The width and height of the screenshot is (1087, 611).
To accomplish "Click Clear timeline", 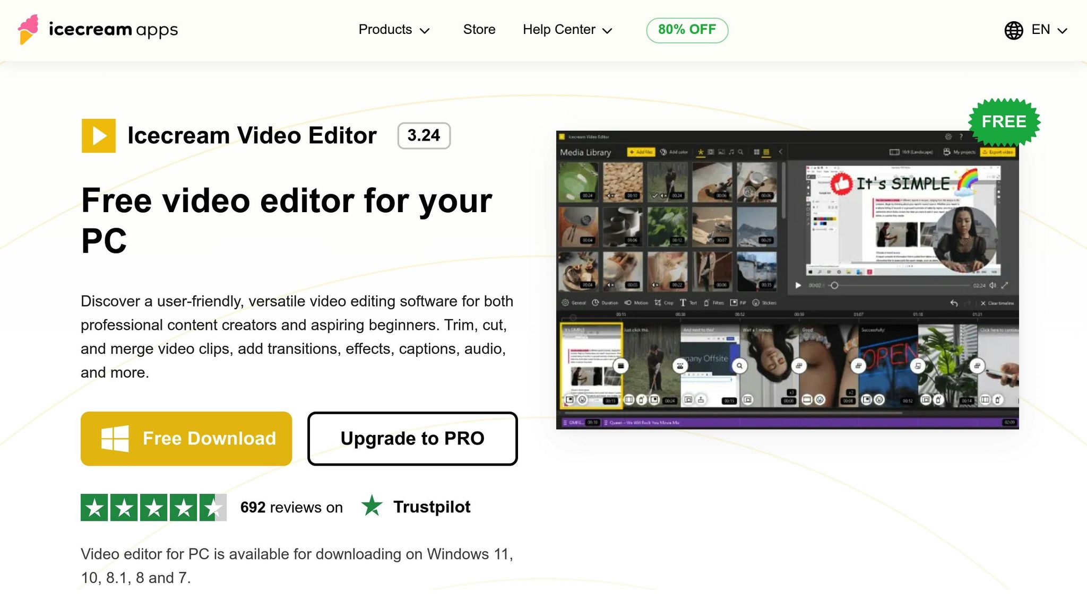I will (x=997, y=303).
